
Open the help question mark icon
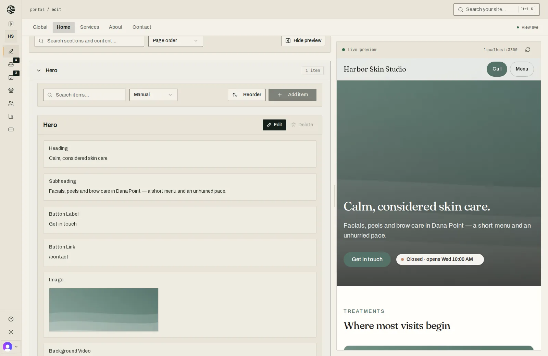(11, 319)
